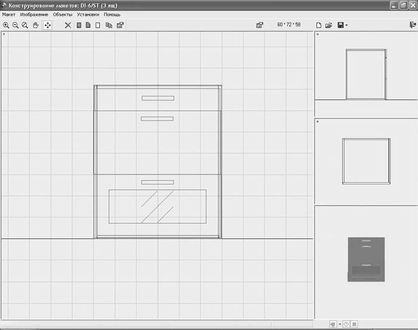Open the Изображение menu

tap(34, 15)
